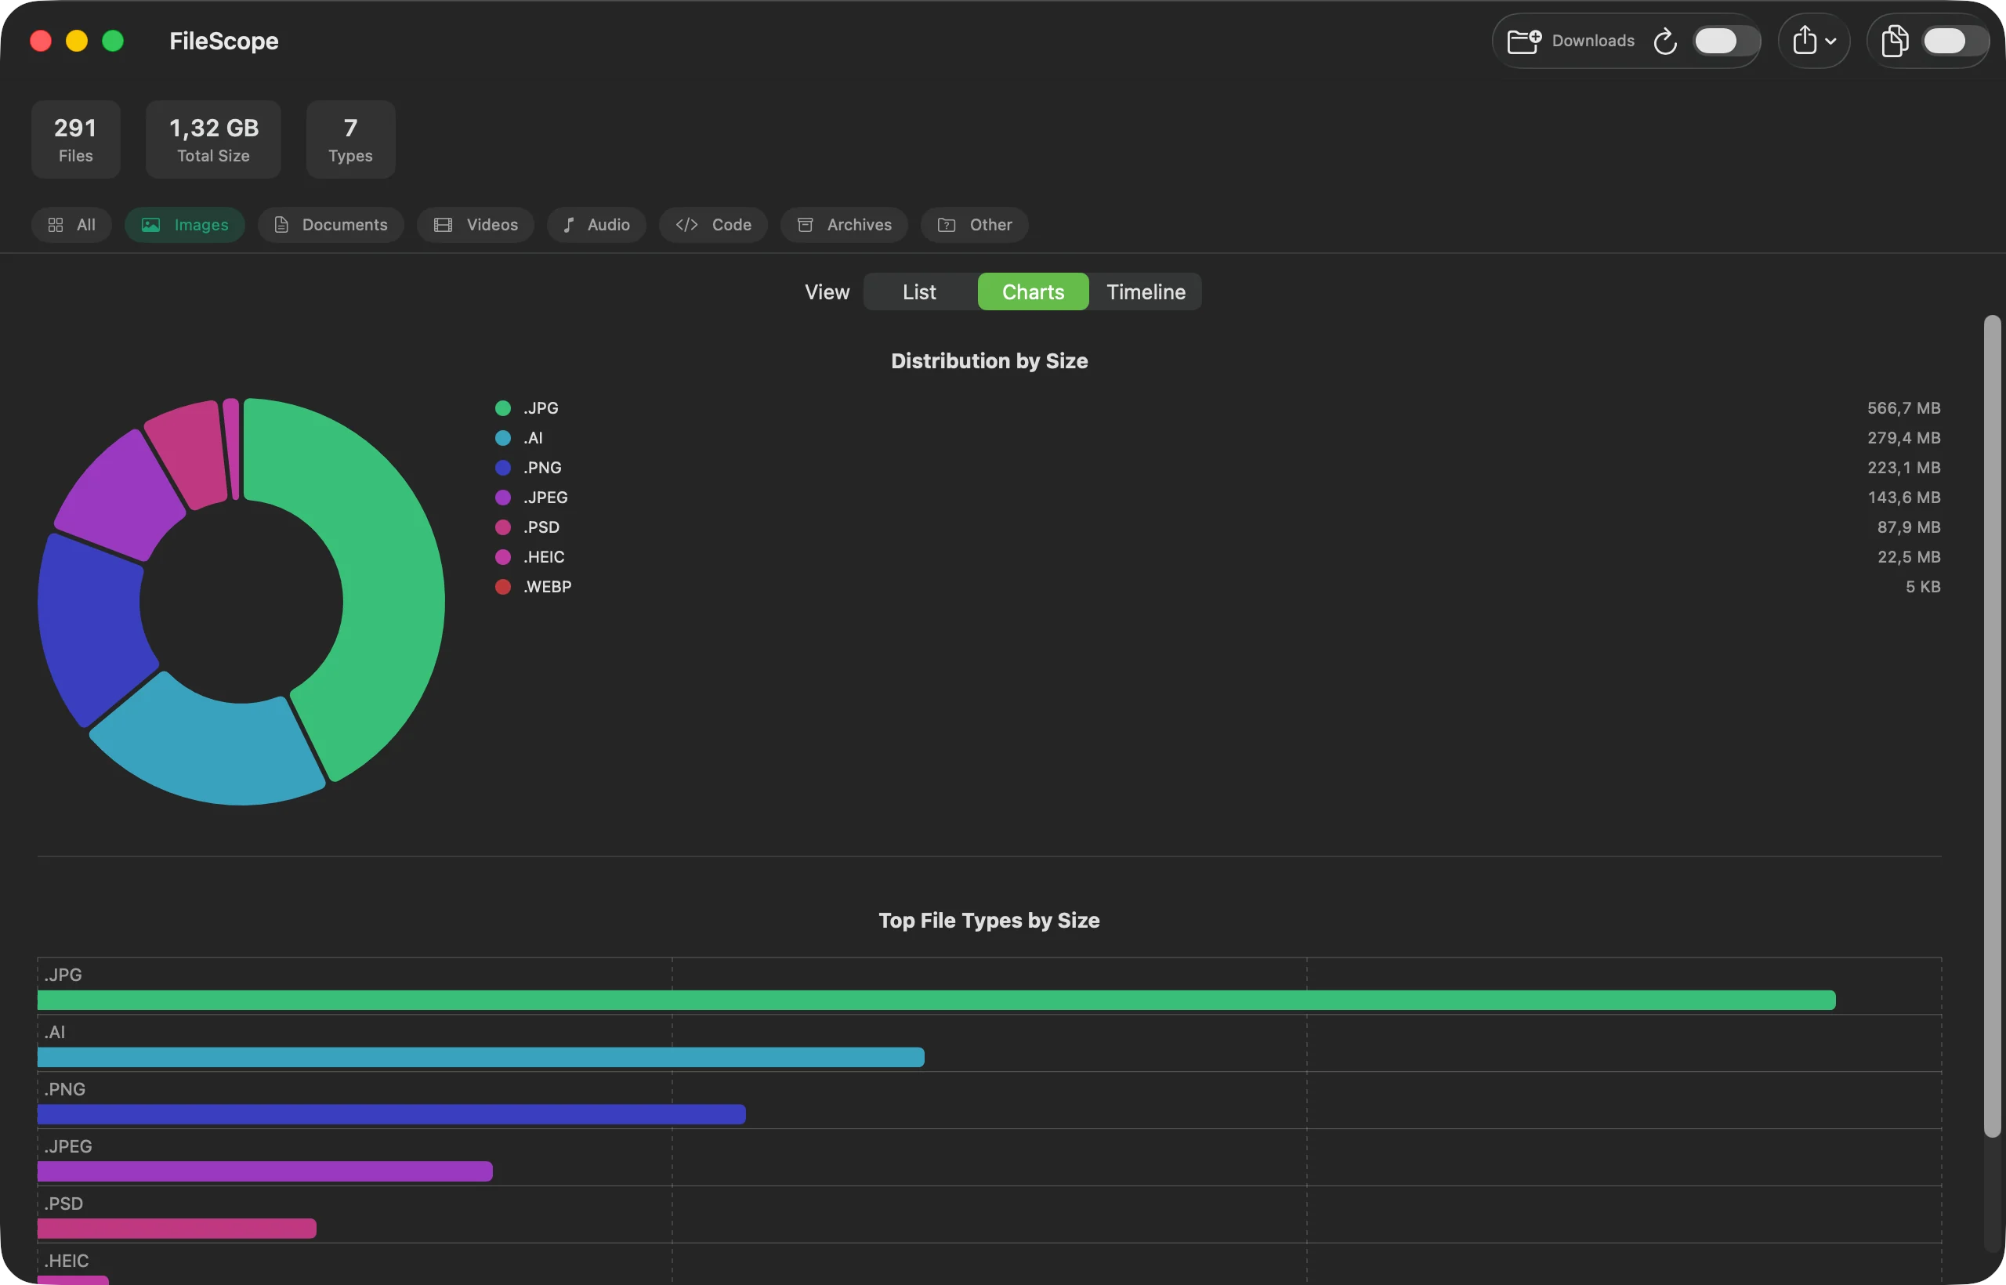Click the teal .AI legend dot
The height and width of the screenshot is (1285, 2006).
pyautogui.click(x=503, y=438)
